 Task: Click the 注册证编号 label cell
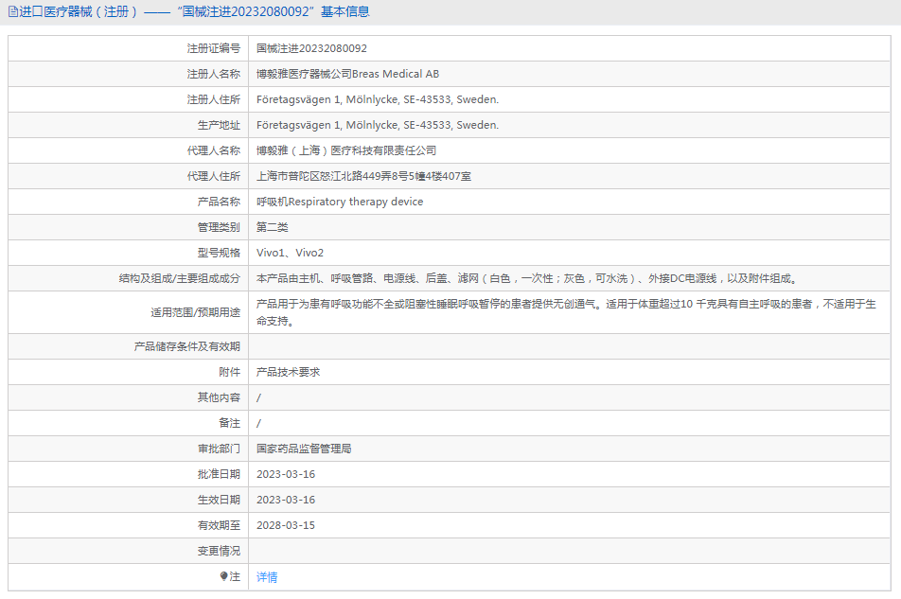coord(214,48)
